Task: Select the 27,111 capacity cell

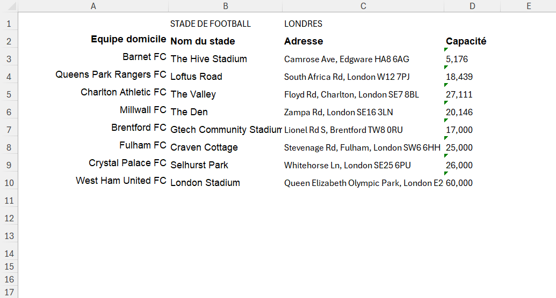Action: tap(459, 94)
